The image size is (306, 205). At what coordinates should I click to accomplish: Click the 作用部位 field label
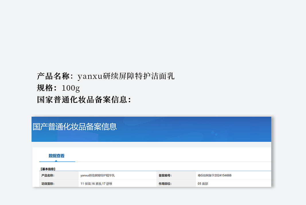[165, 184]
